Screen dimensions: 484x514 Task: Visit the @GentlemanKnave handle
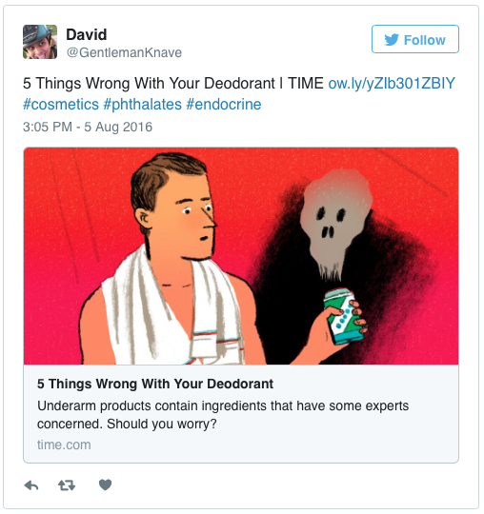pos(124,52)
